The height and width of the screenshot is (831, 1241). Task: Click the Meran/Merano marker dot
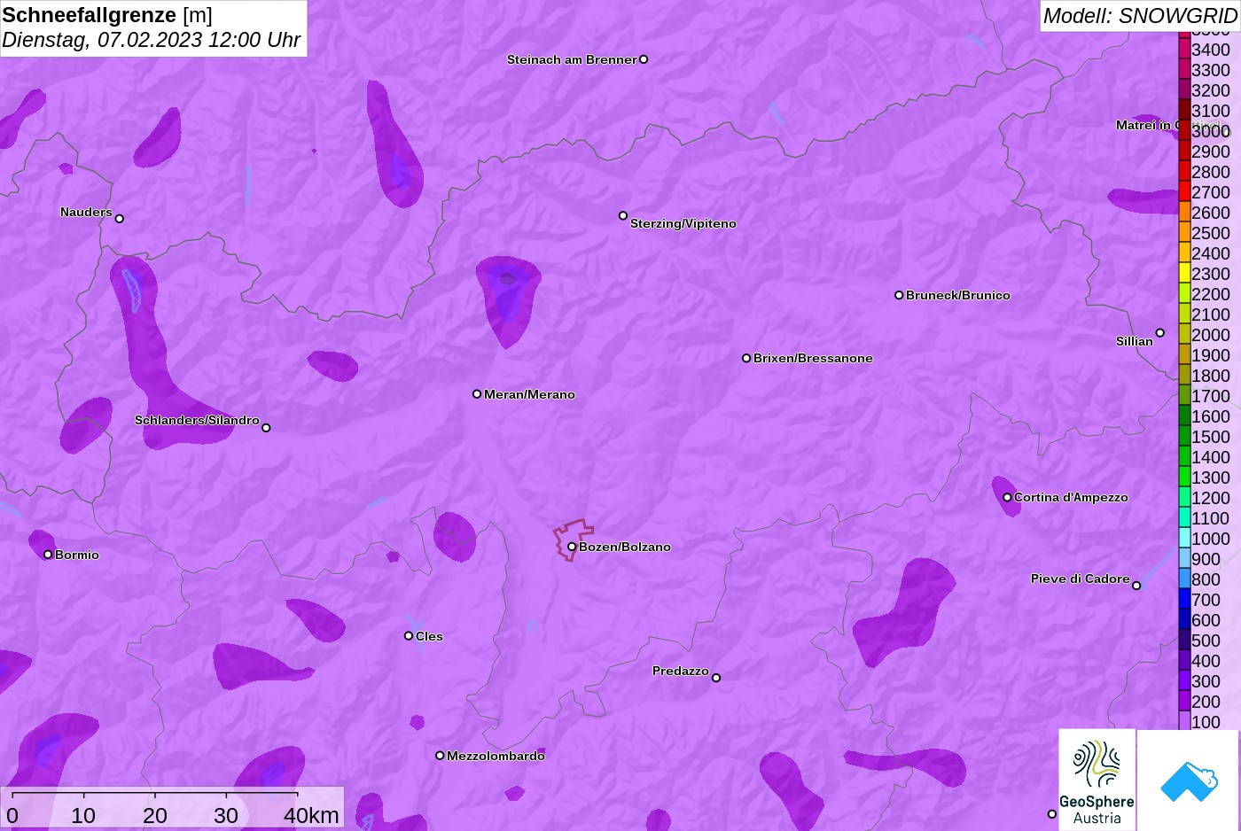pyautogui.click(x=477, y=393)
